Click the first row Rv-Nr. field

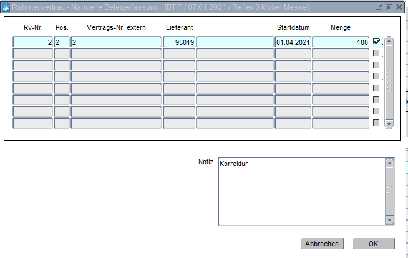pyautogui.click(x=32, y=42)
